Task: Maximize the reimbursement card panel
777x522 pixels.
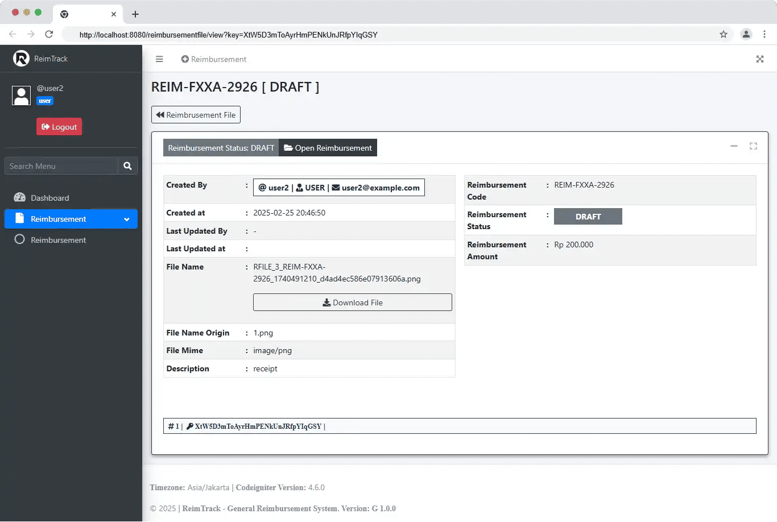Action: (x=753, y=146)
